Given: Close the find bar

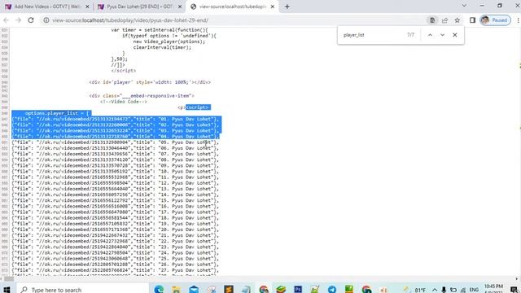Looking at the screenshot, I should click(x=455, y=35).
